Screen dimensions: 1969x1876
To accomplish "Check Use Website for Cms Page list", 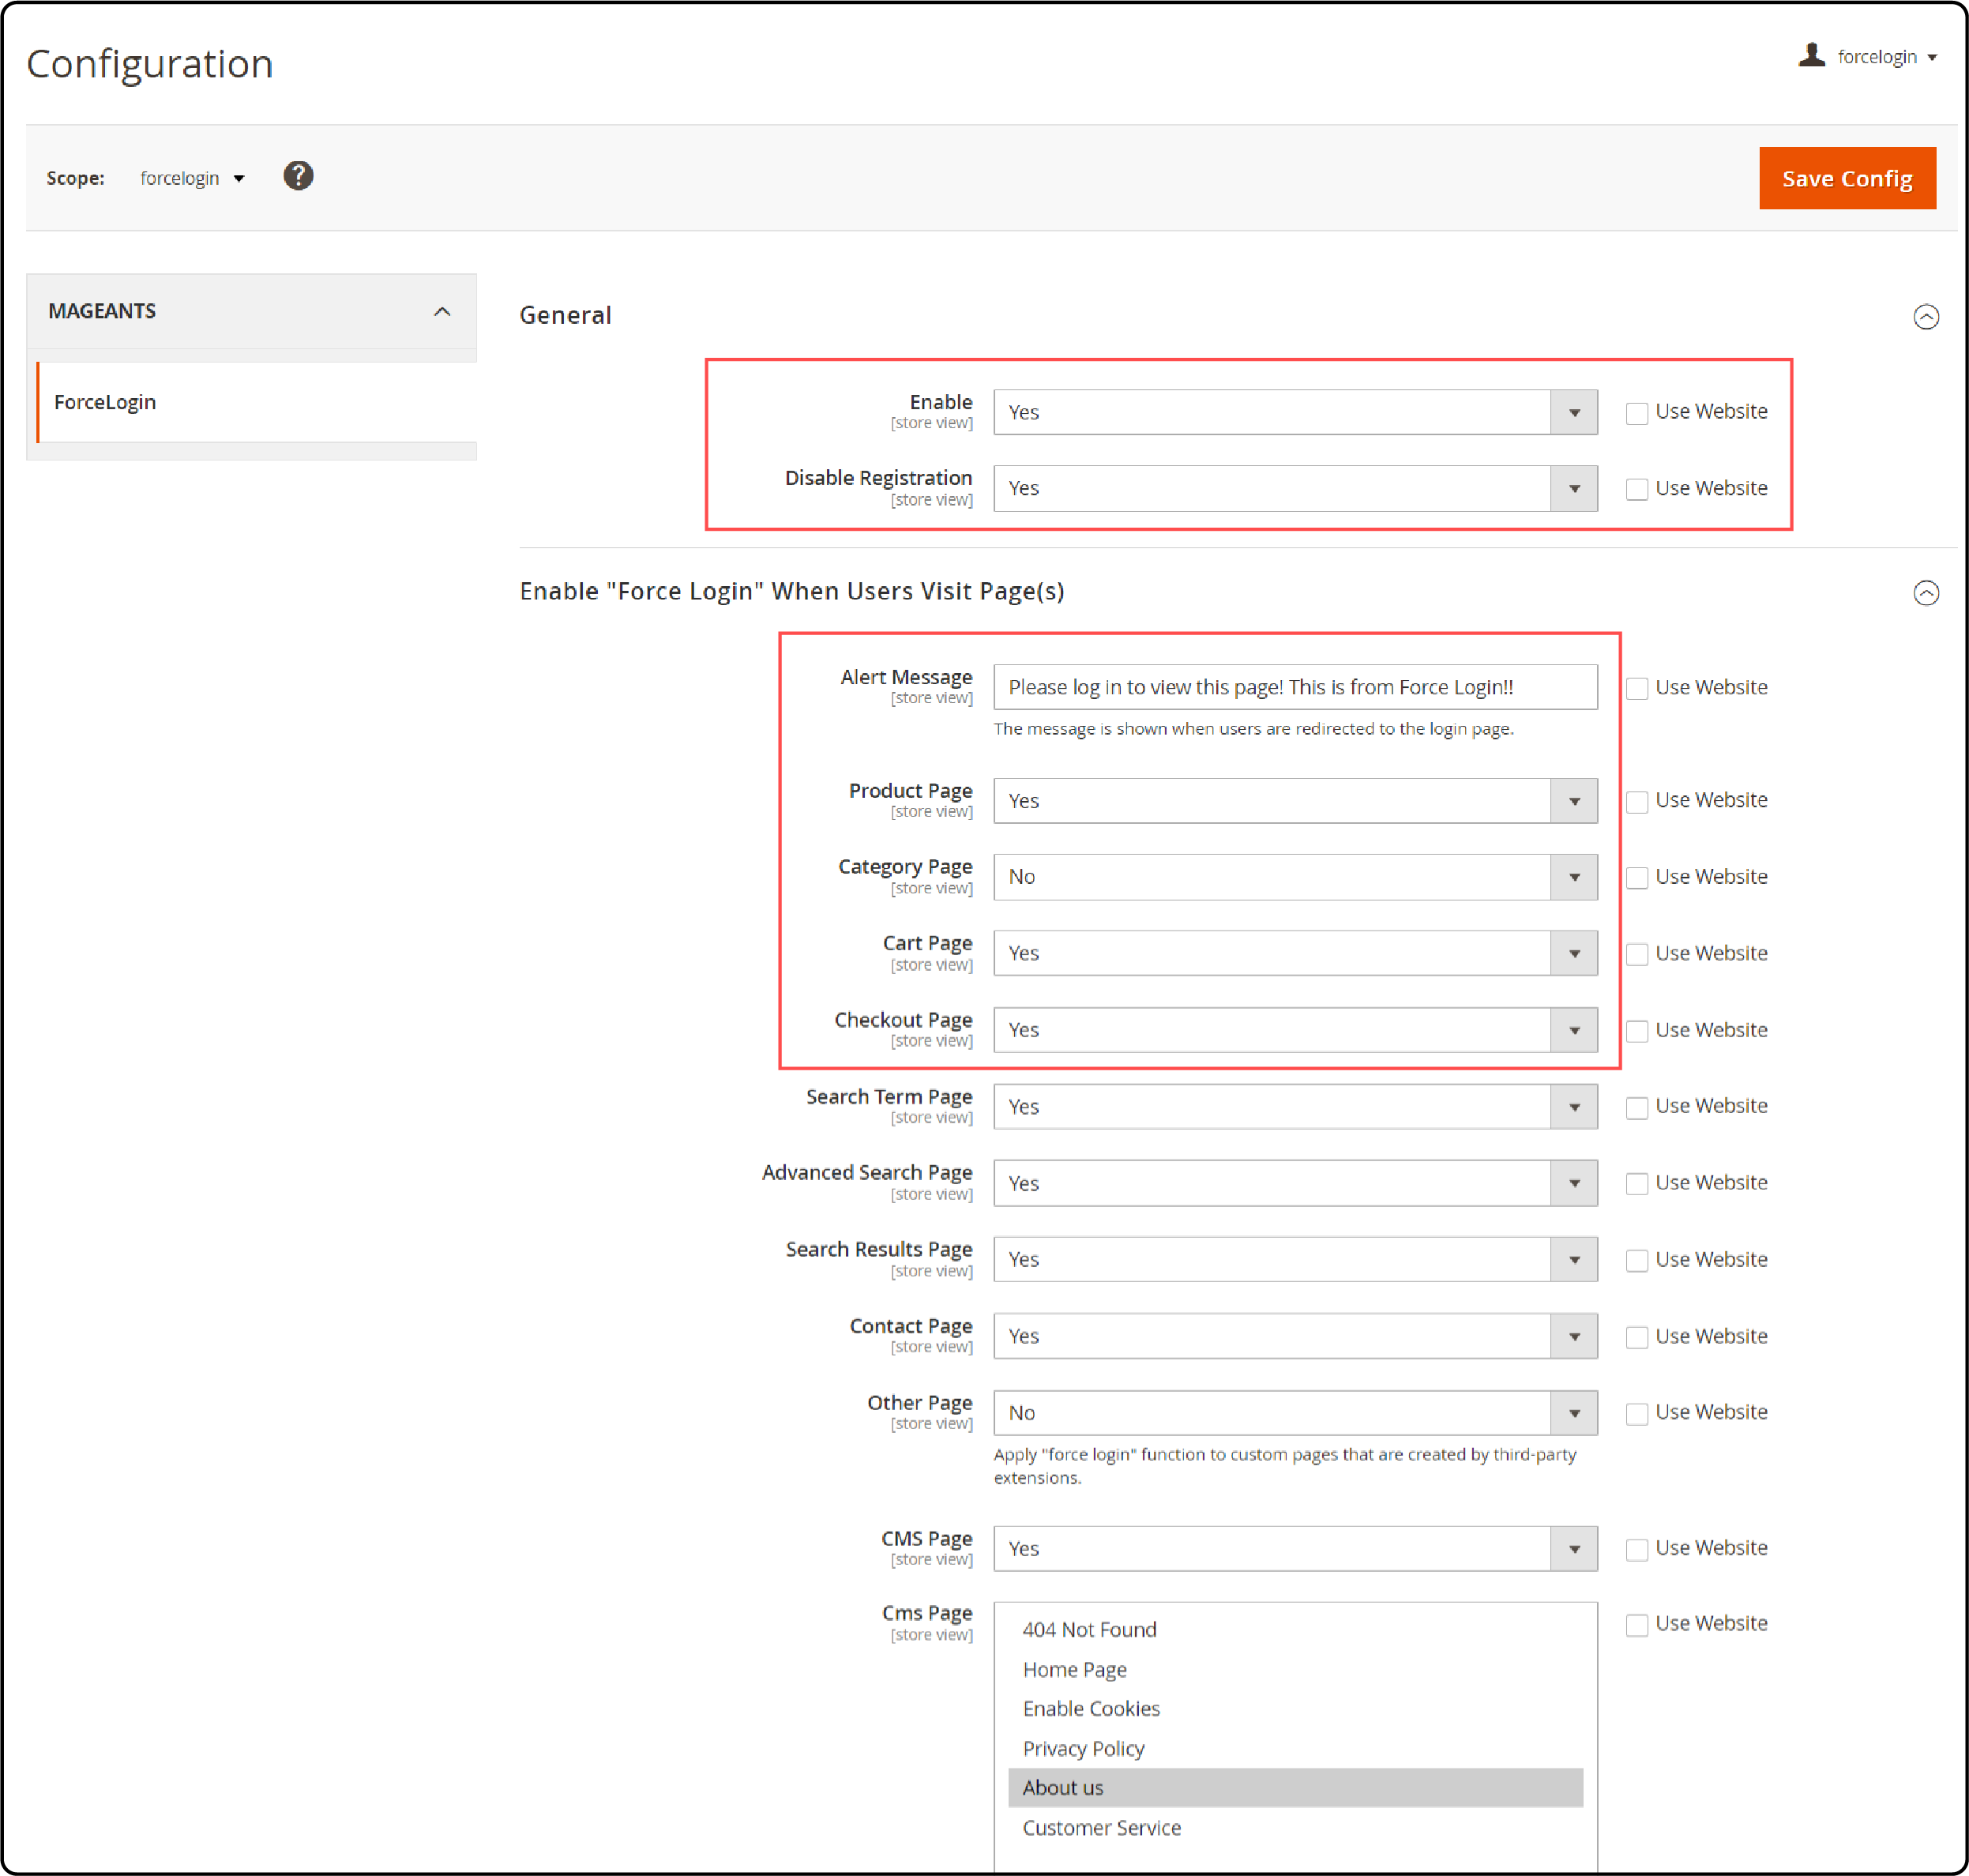I will click(x=1636, y=1625).
